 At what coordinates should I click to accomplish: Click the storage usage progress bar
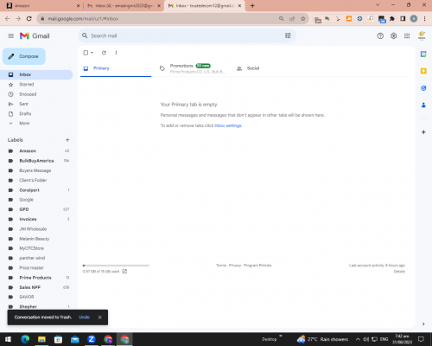coord(116,266)
